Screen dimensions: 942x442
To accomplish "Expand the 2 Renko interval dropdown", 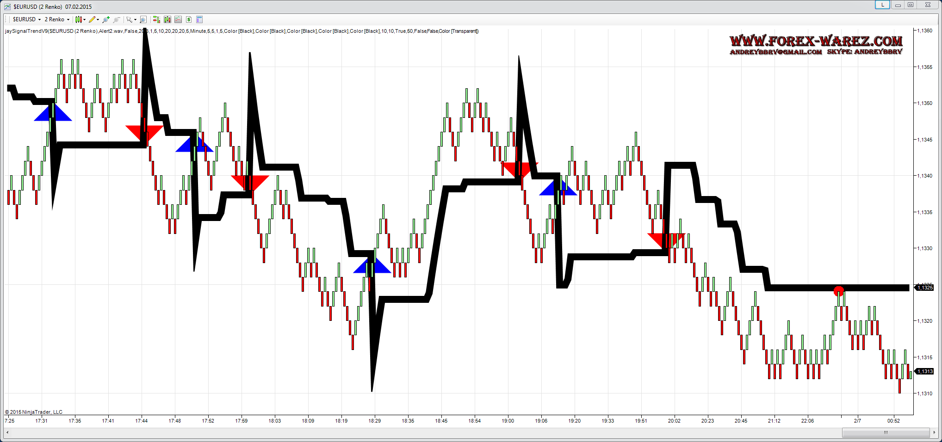I will pyautogui.click(x=57, y=19).
